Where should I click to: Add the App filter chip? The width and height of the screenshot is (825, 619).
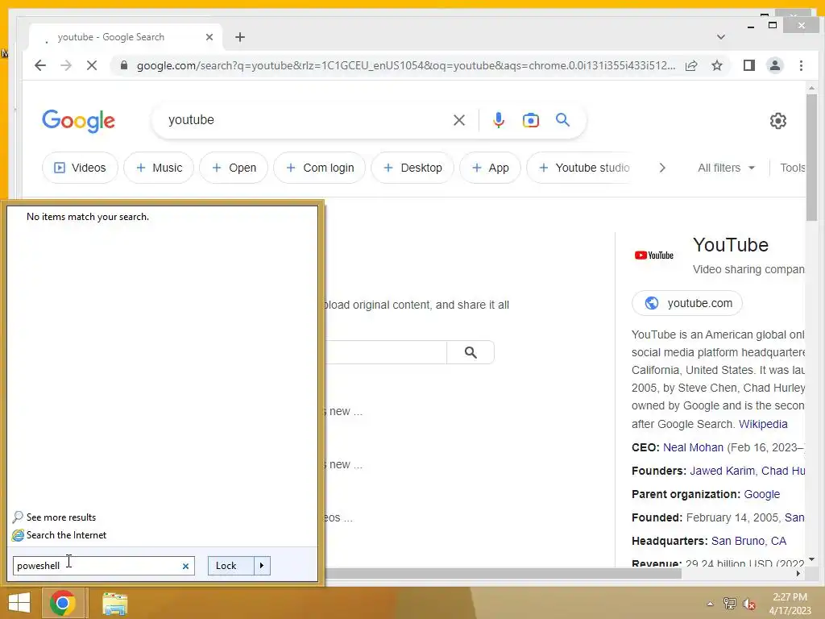(x=490, y=168)
